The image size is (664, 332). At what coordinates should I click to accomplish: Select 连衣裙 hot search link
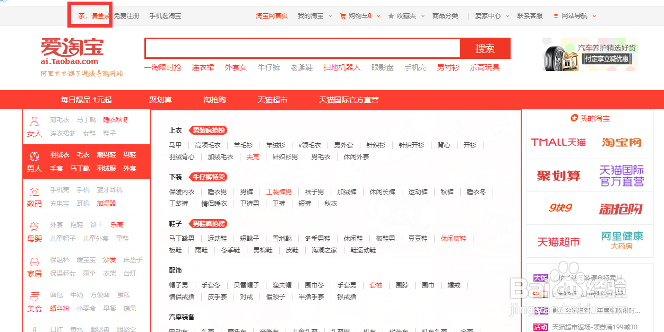(x=203, y=67)
